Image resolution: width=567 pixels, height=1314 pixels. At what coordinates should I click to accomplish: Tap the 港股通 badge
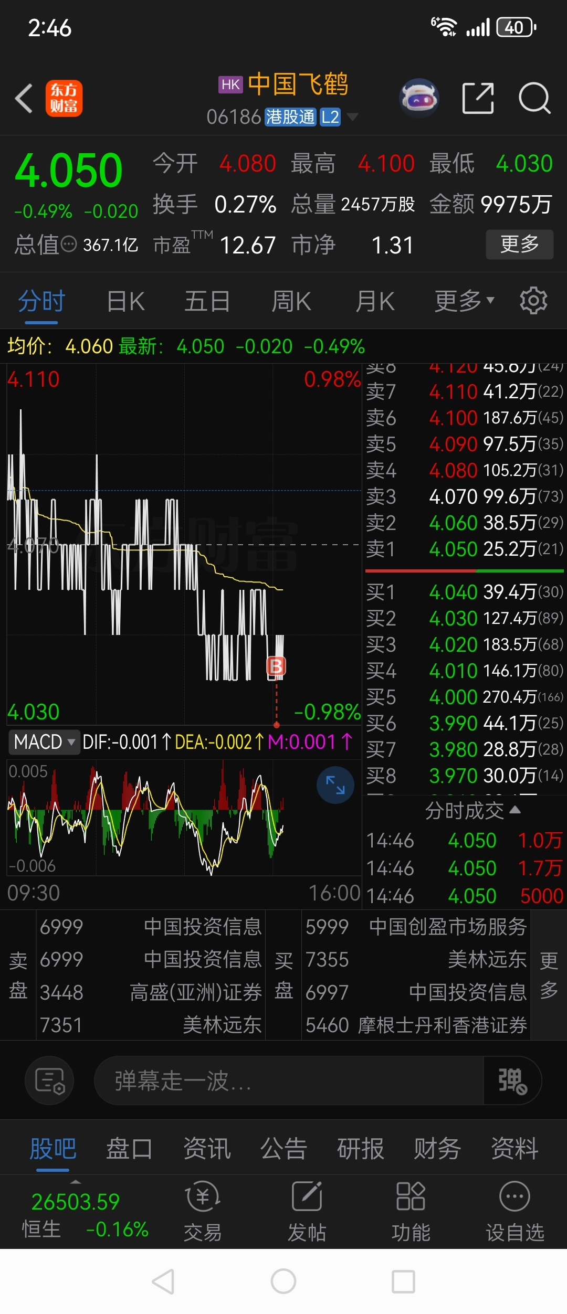[290, 116]
